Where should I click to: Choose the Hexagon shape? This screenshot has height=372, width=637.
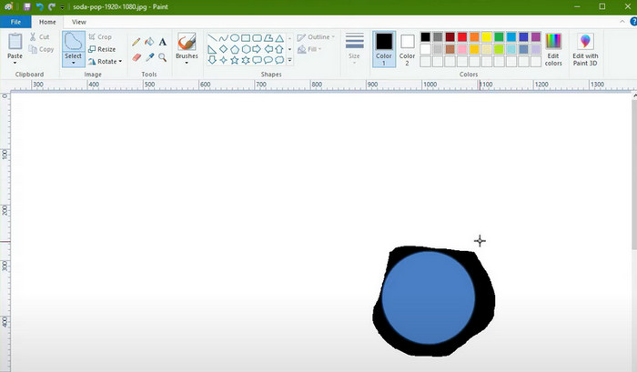(x=246, y=49)
